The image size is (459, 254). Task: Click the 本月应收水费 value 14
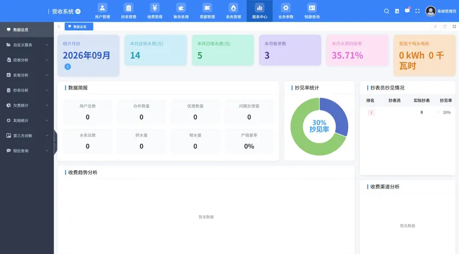[x=135, y=55]
